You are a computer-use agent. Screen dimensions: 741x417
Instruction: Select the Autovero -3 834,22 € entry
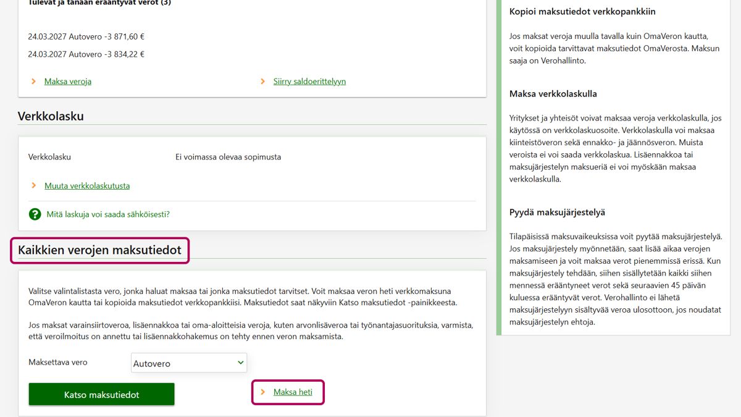coord(86,54)
